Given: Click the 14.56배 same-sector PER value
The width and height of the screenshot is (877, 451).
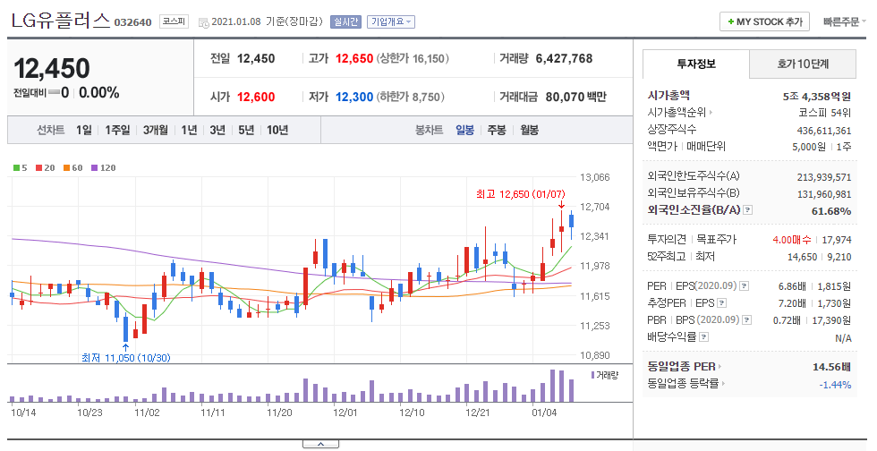Looking at the screenshot, I should [x=831, y=367].
